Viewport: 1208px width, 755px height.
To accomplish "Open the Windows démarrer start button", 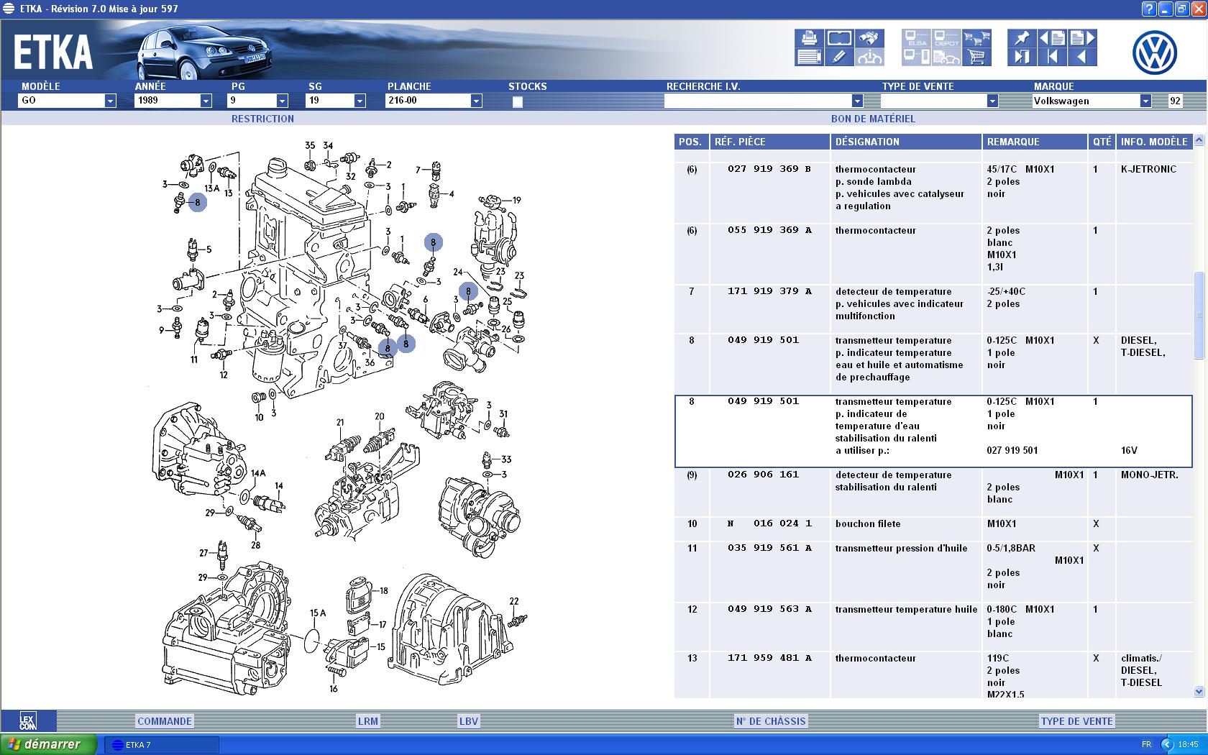I will point(48,744).
